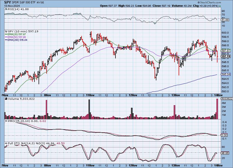
Task: Click the 596.0 price axis label
Action: click(x=225, y=66)
